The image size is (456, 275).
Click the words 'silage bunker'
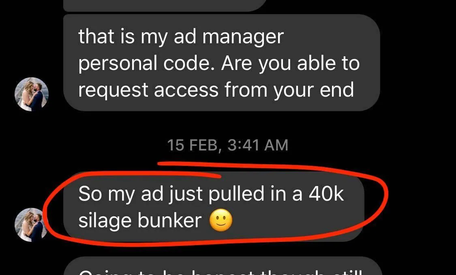point(140,220)
